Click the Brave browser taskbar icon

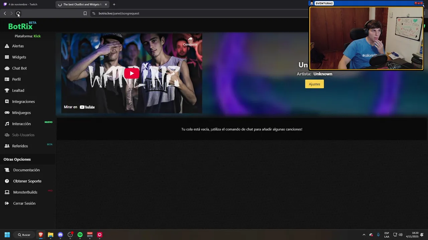coord(41,235)
